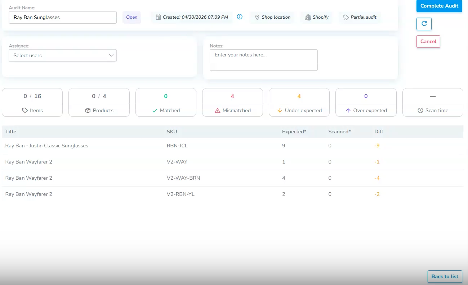Click Ray Ban Wayfarer 2 title in V2-WAY-BRN row
Image resolution: width=468 pixels, height=285 pixels.
pos(29,178)
